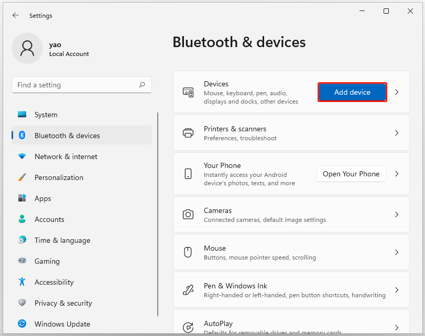Expand the Printers & scanners section
This screenshot has height=336, width=425.
coord(397,132)
